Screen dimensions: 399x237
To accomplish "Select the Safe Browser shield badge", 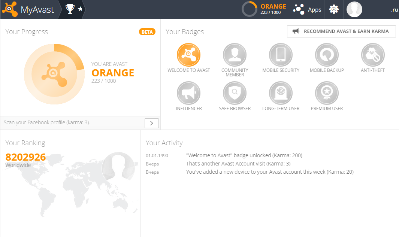I will [x=235, y=93].
